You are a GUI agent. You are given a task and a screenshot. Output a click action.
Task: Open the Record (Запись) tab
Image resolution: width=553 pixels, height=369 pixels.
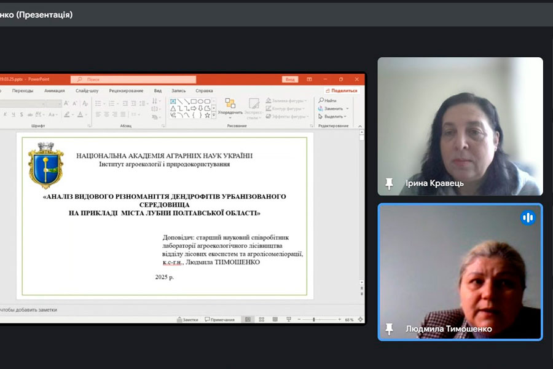point(178,91)
